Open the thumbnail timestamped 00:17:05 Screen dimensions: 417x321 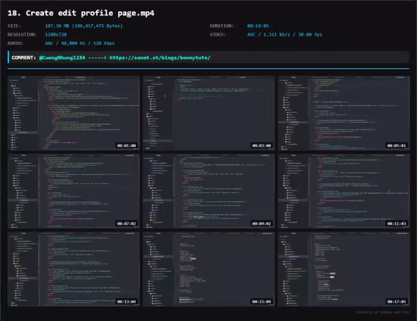coord(343,269)
